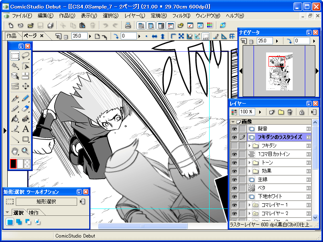Create new layer folder
The height and width of the screenshot is (242, 323).
click(x=281, y=112)
